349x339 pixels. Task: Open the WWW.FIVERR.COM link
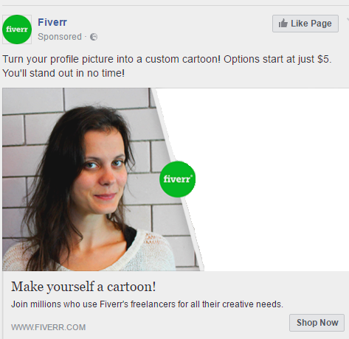tap(48, 327)
